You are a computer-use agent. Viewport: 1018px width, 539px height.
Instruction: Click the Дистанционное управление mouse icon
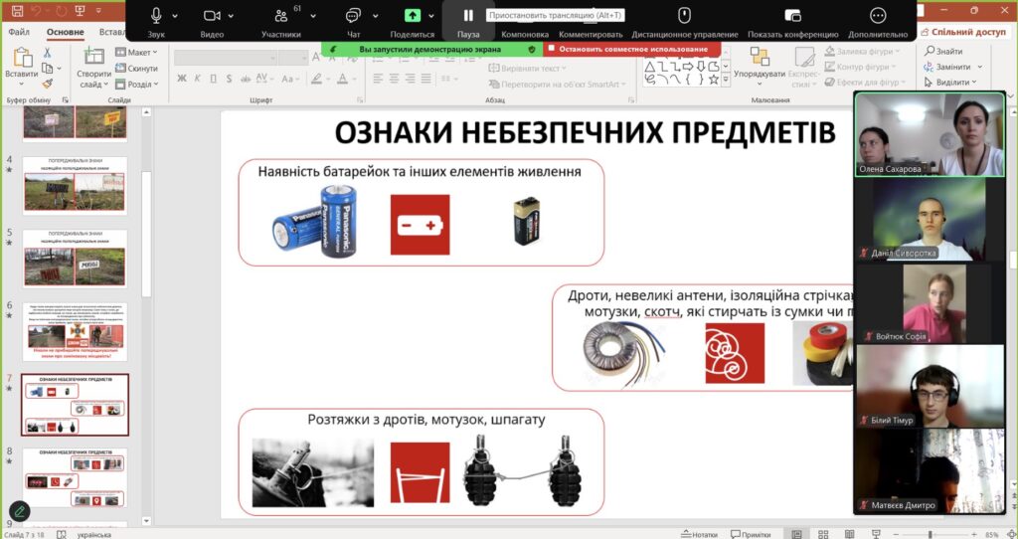[684, 16]
